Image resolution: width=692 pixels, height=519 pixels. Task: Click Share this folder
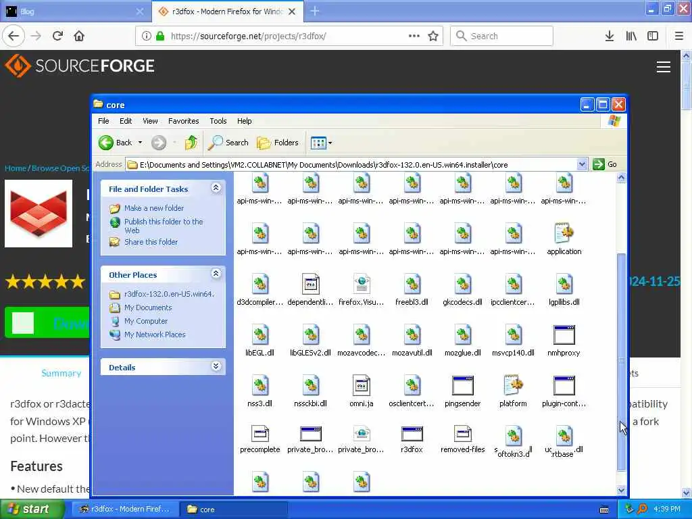coord(151,242)
